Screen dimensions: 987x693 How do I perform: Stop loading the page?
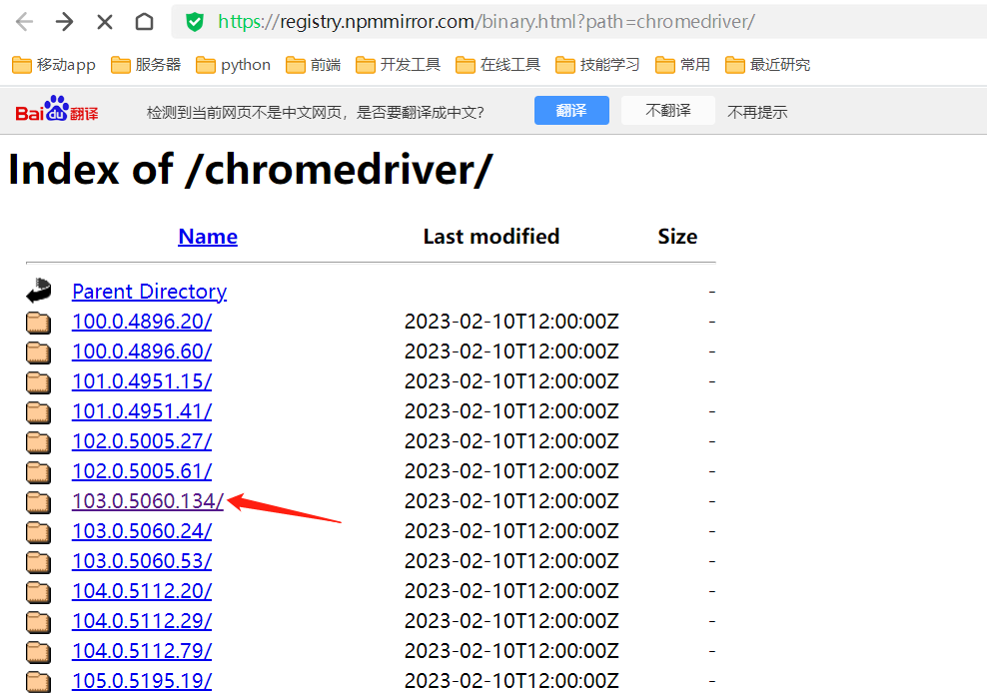(x=105, y=22)
